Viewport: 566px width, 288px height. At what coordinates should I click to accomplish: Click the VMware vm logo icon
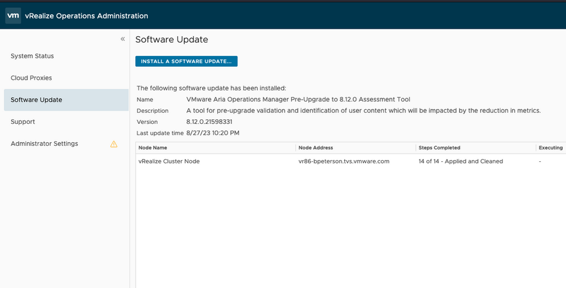13,16
